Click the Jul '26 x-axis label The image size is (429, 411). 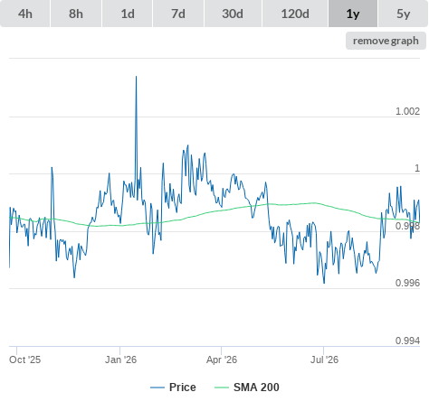pos(324,360)
